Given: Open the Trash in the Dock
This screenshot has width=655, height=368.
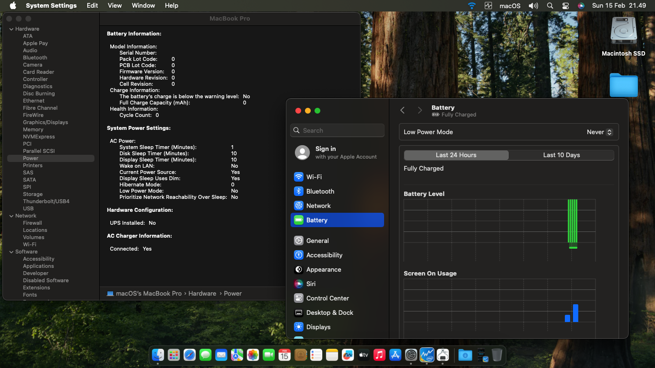Looking at the screenshot, I should coord(497,355).
